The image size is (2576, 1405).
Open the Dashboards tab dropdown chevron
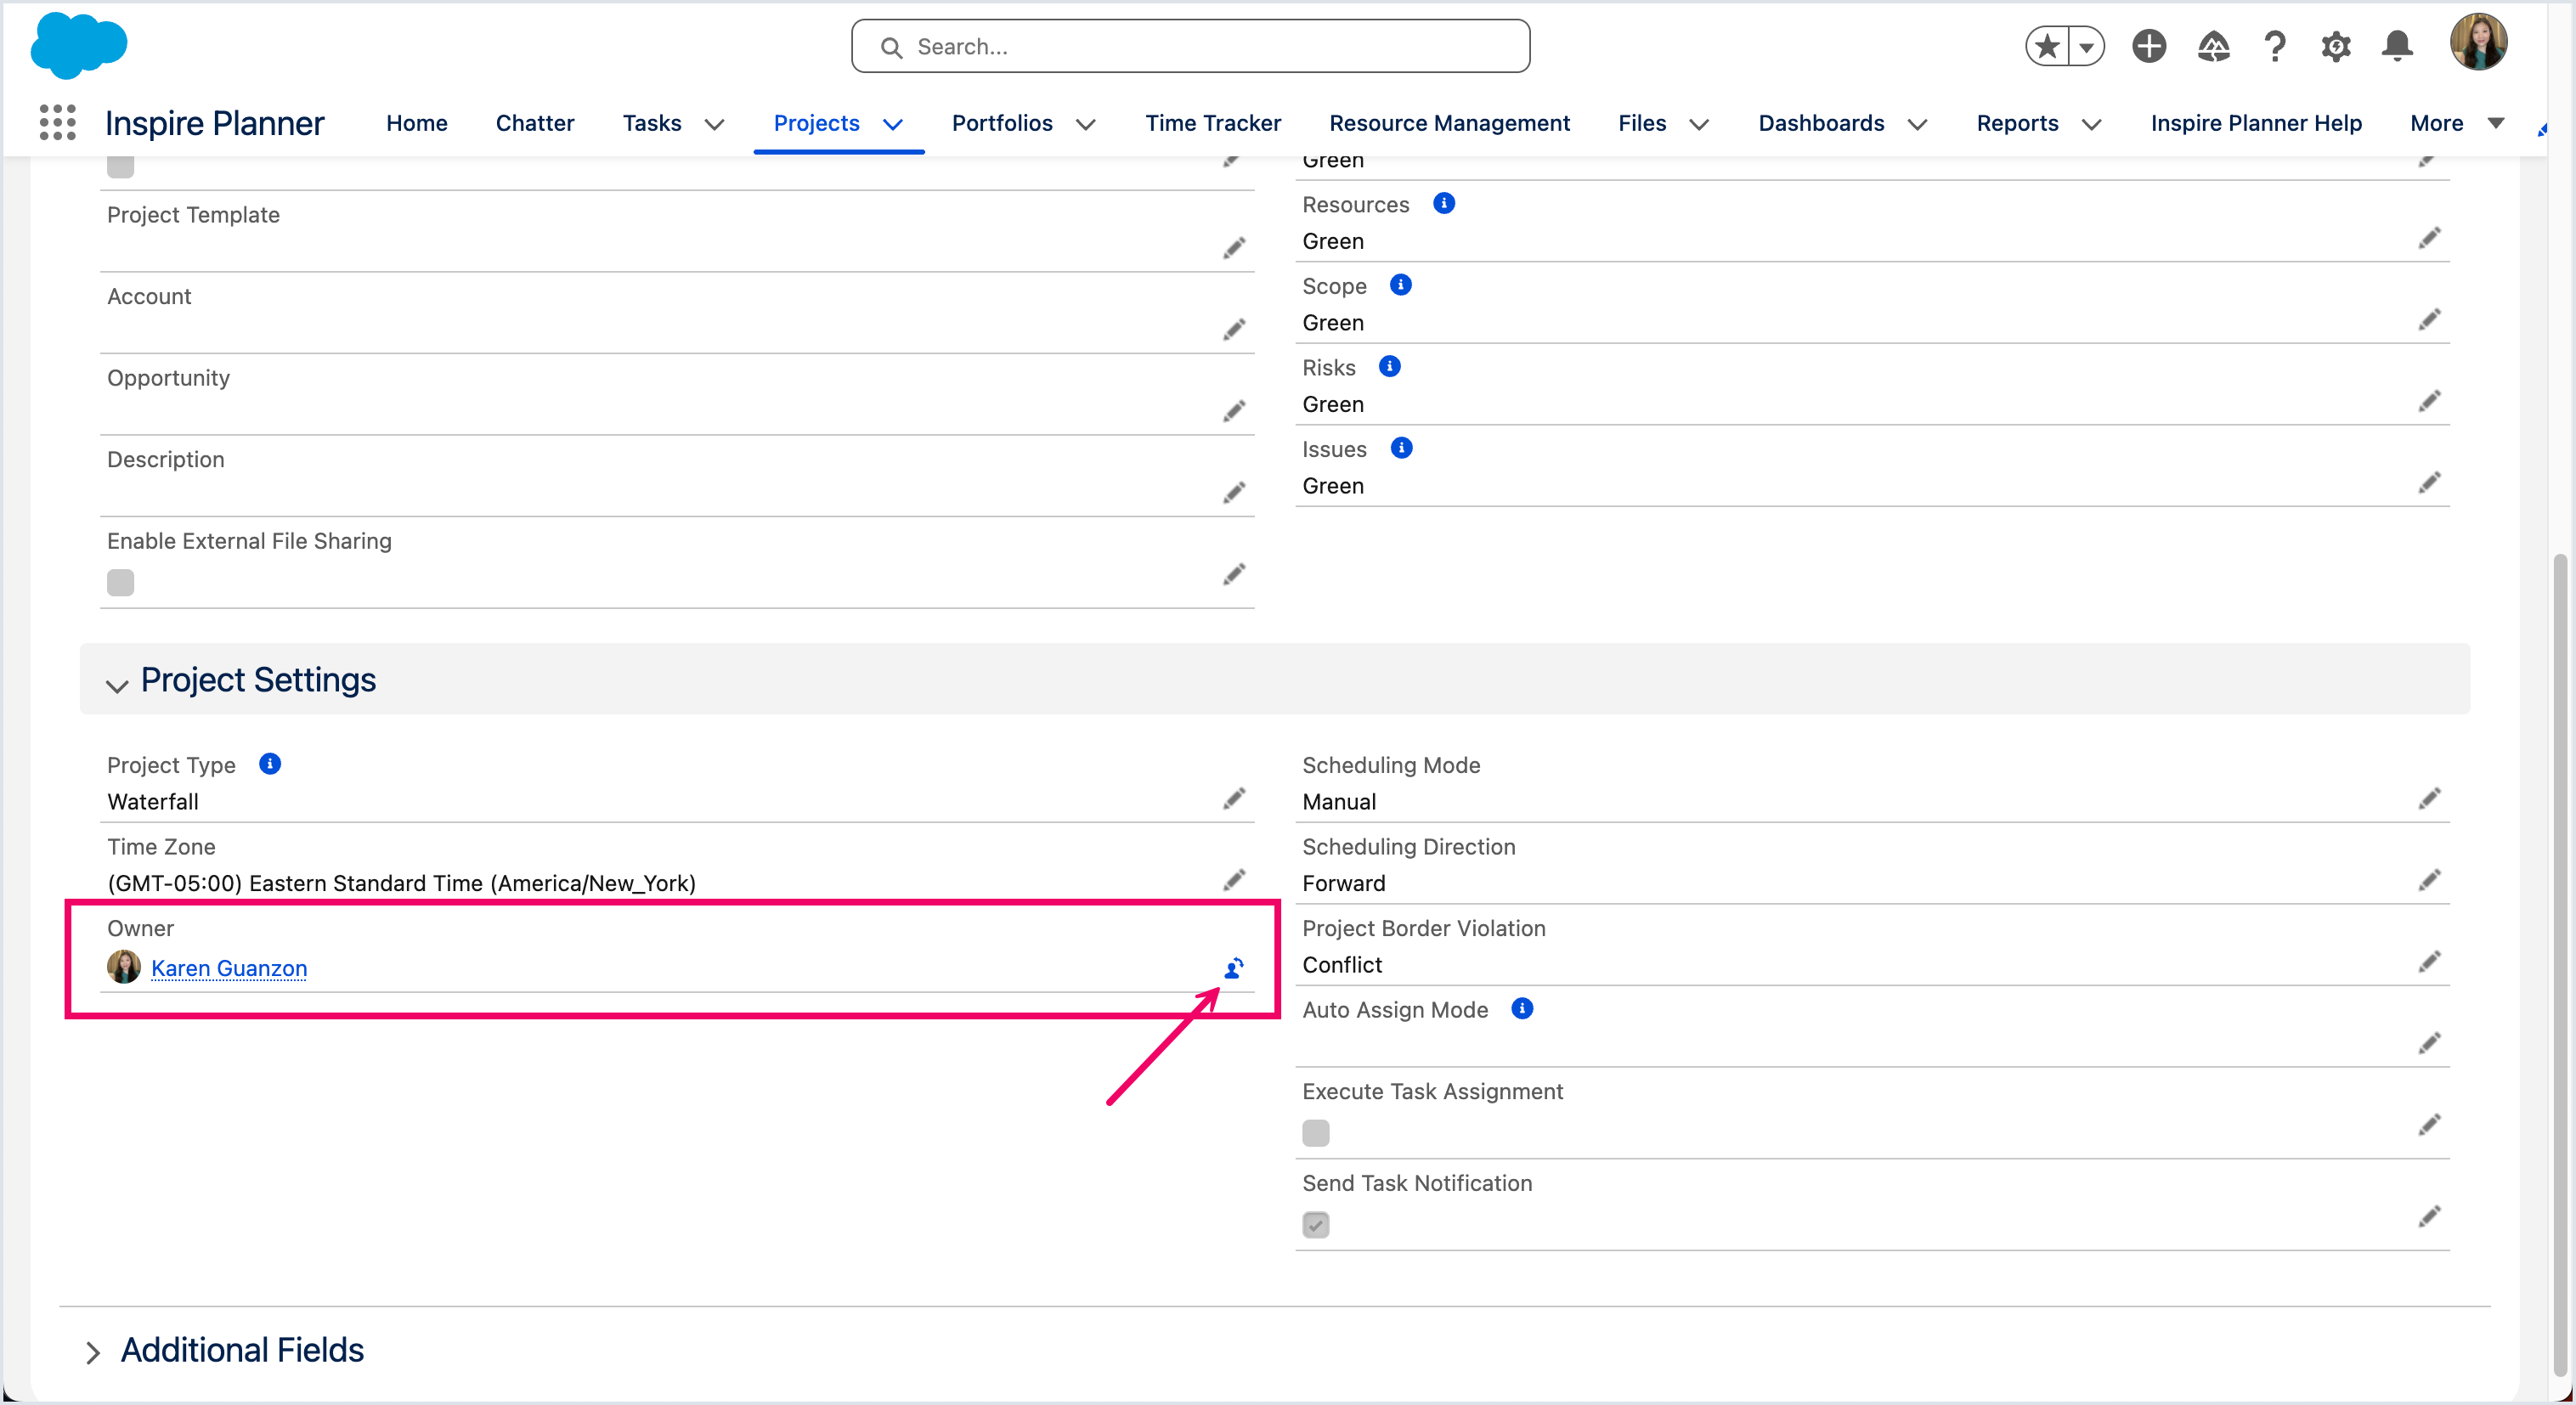1916,124
